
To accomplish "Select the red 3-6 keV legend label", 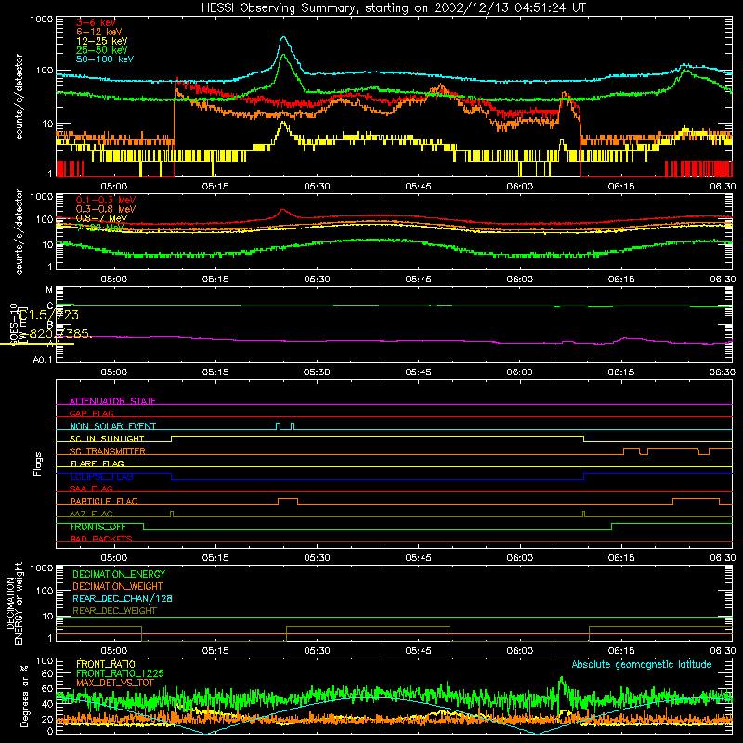I will click(x=96, y=22).
